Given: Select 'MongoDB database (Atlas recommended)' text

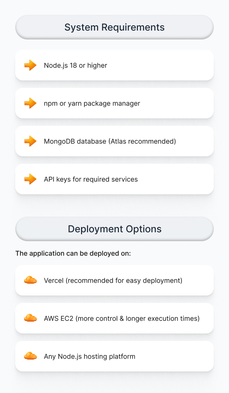Looking at the screenshot, I should pyautogui.click(x=110, y=141).
